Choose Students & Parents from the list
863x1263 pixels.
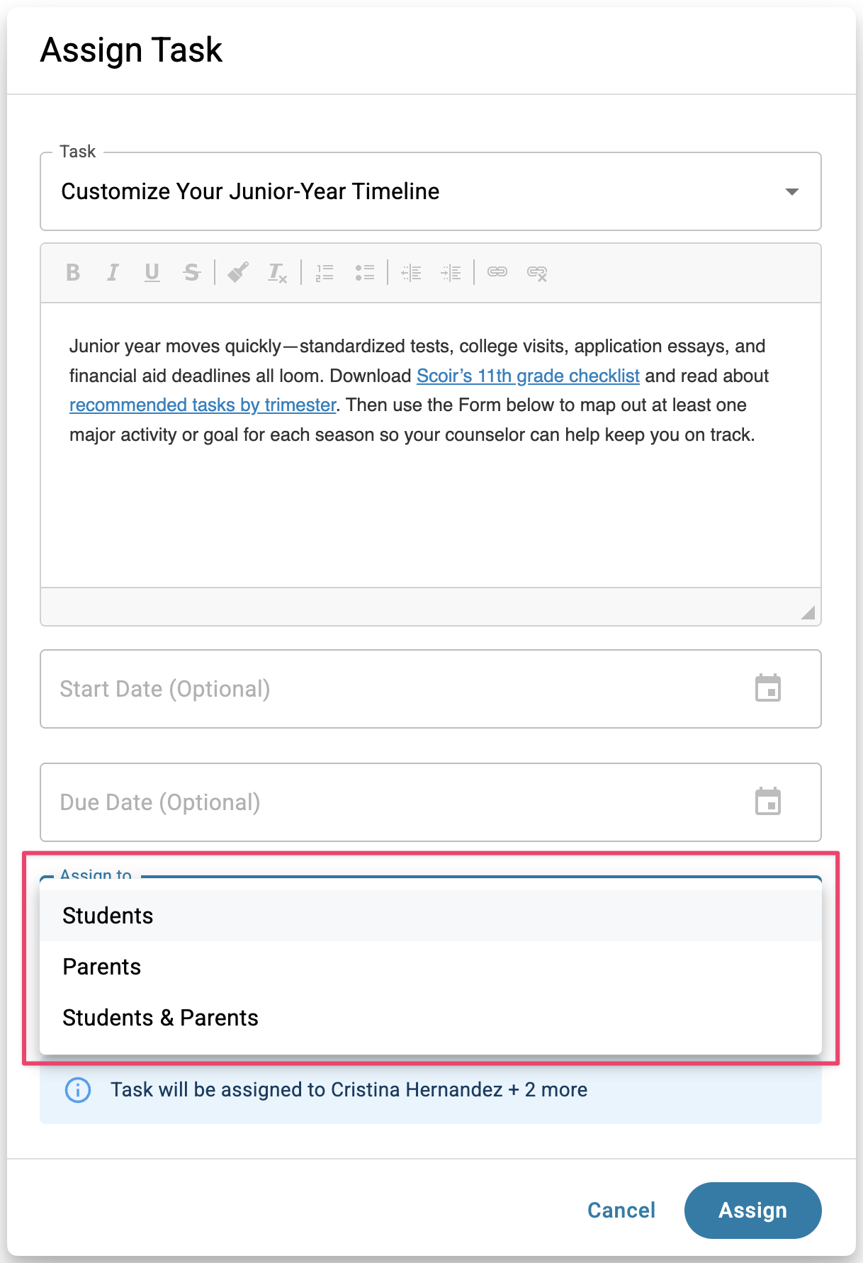pos(160,1018)
